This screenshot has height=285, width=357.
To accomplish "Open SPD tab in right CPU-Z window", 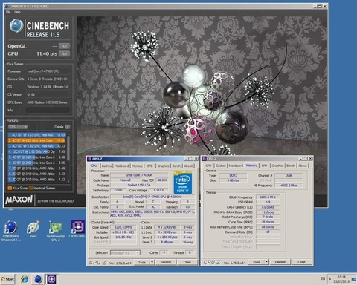I will (x=264, y=166).
